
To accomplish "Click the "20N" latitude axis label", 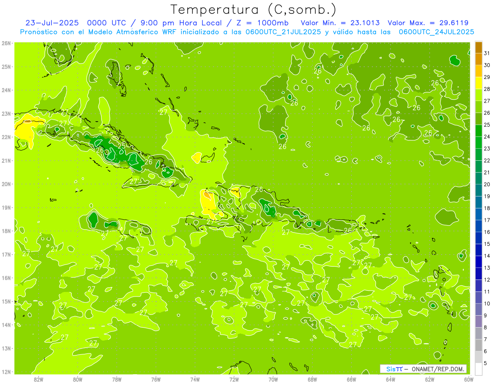I will coord(6,184).
